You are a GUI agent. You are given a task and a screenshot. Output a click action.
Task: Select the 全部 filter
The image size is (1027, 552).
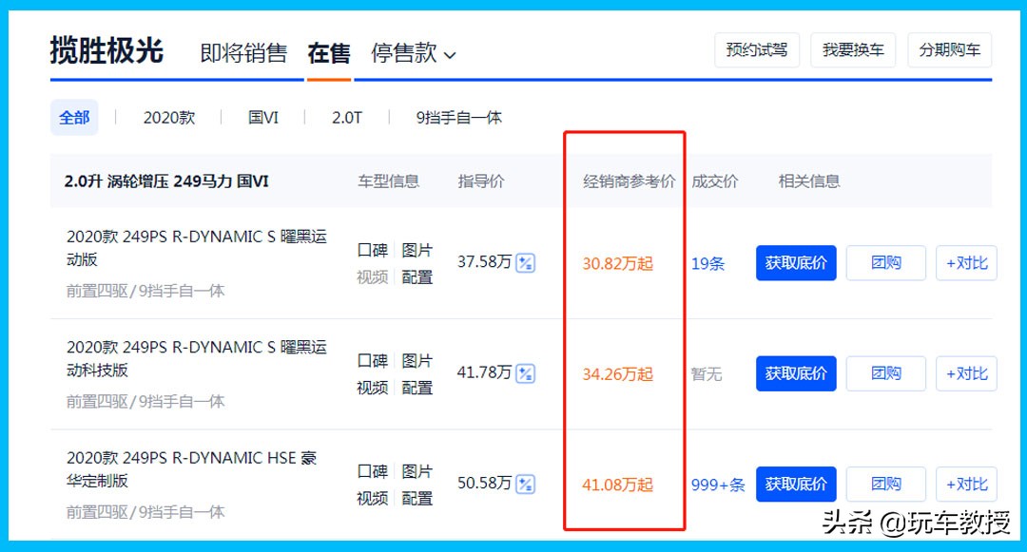point(74,118)
